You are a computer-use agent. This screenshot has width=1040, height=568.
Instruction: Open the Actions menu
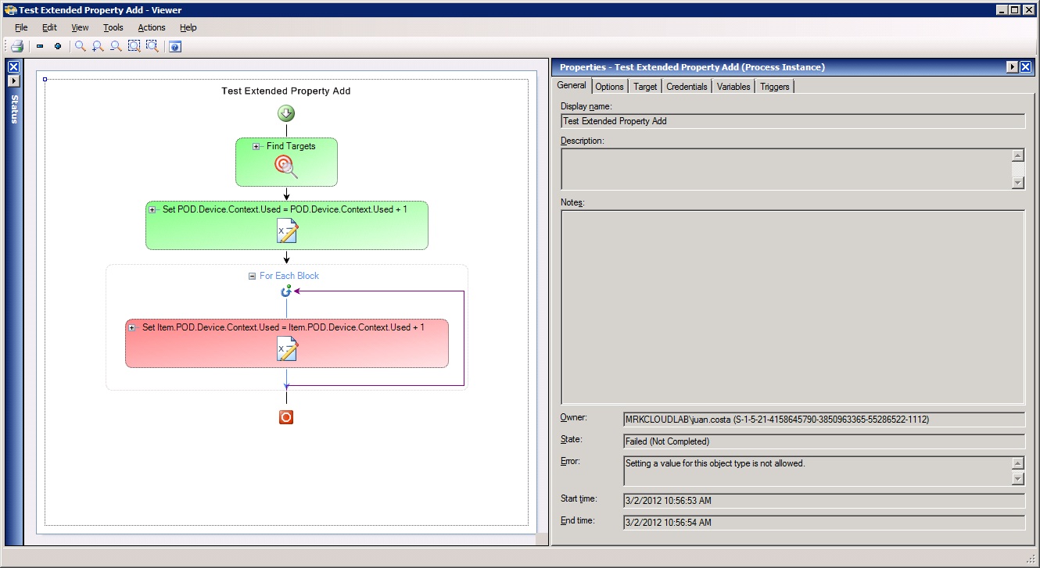coord(152,27)
